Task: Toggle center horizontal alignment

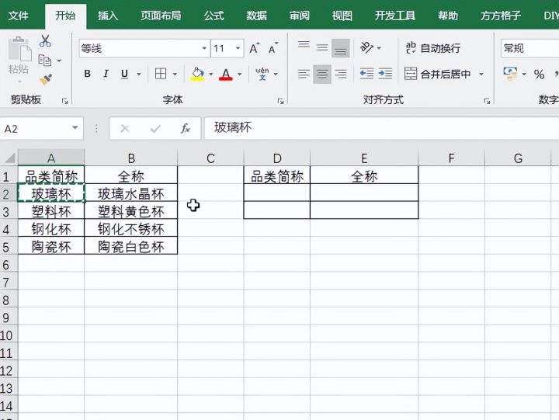Action: [322, 75]
